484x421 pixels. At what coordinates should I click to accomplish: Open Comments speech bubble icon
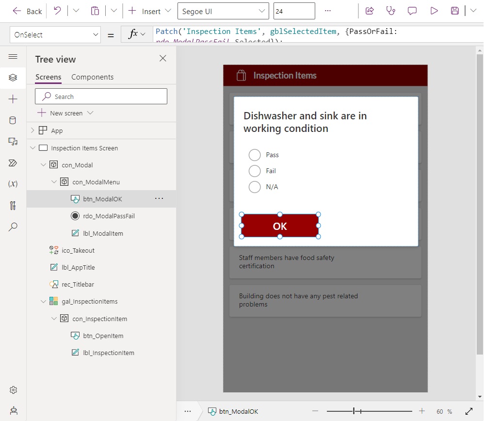pos(412,11)
